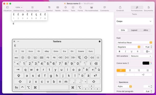Select the Essere word suggestion
The height and width of the screenshot is (95, 156).
81,51
